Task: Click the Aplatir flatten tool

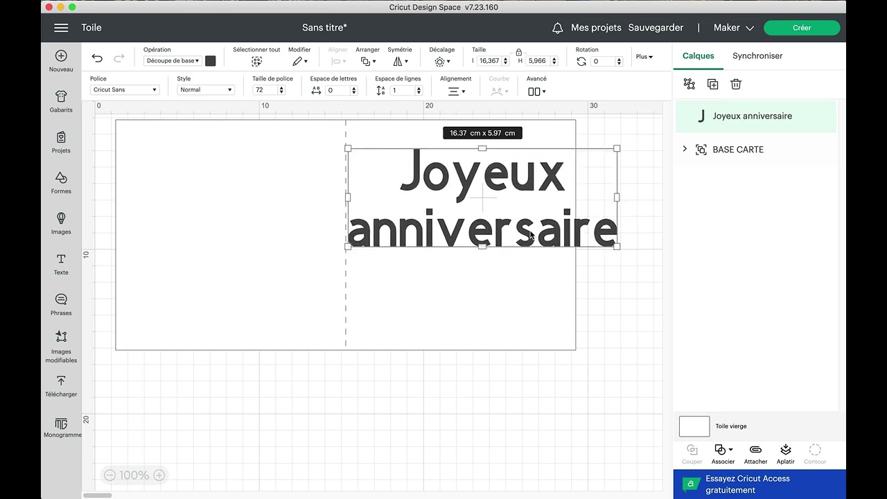Action: click(x=785, y=455)
